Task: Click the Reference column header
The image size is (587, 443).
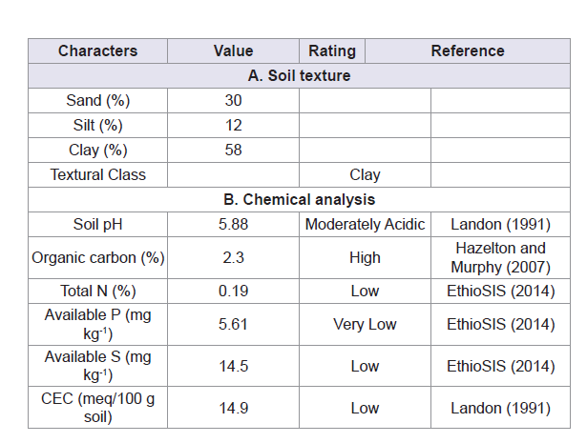Action: 468,50
